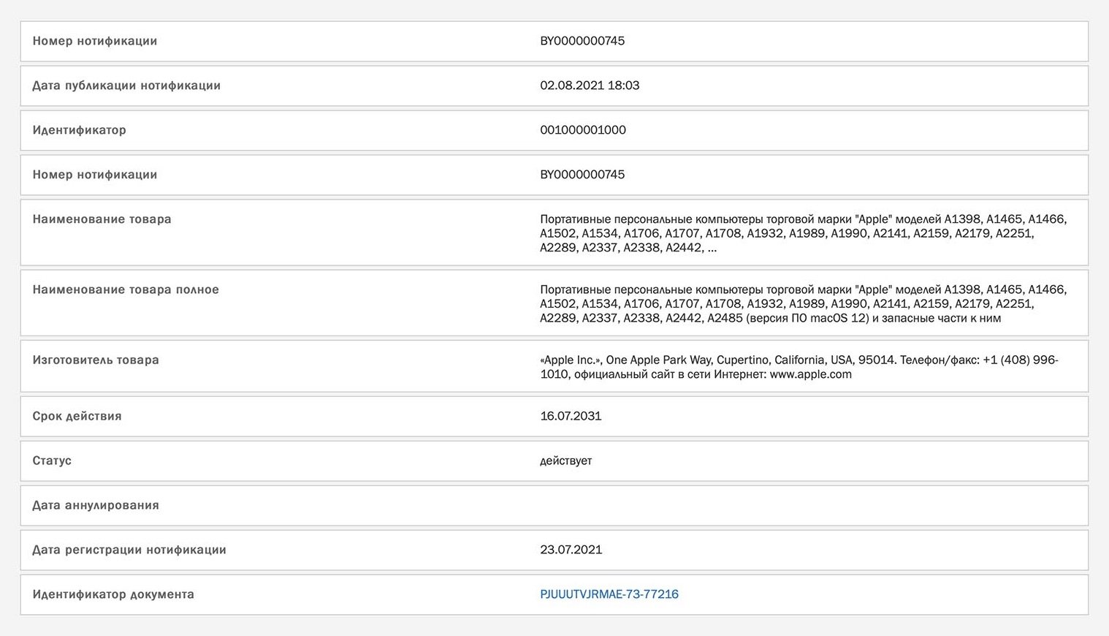The image size is (1109, 636).
Task: Click the "Наименование товара полное" label
Action: pos(126,289)
